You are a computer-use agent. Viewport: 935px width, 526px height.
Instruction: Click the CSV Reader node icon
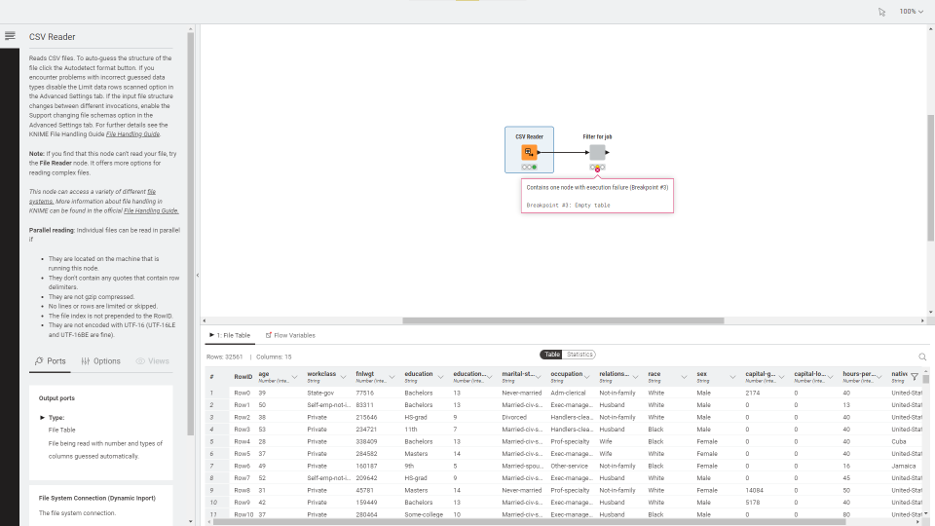(x=529, y=152)
